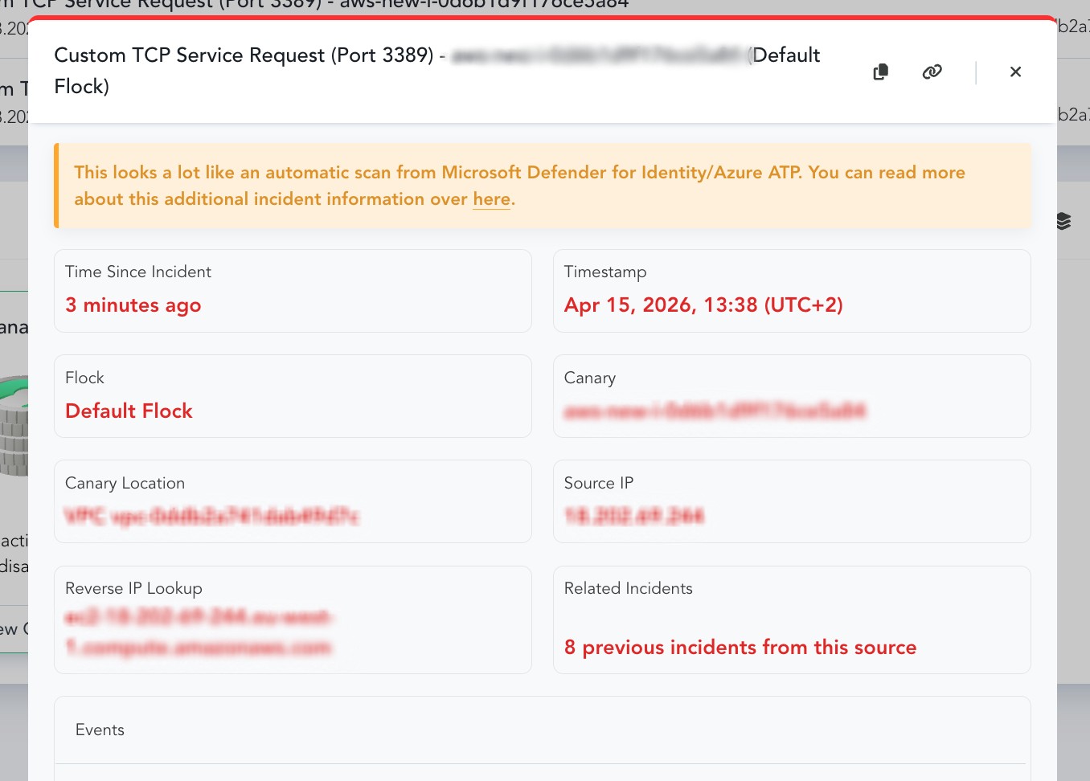Click the blurred Source IP address

click(633, 516)
